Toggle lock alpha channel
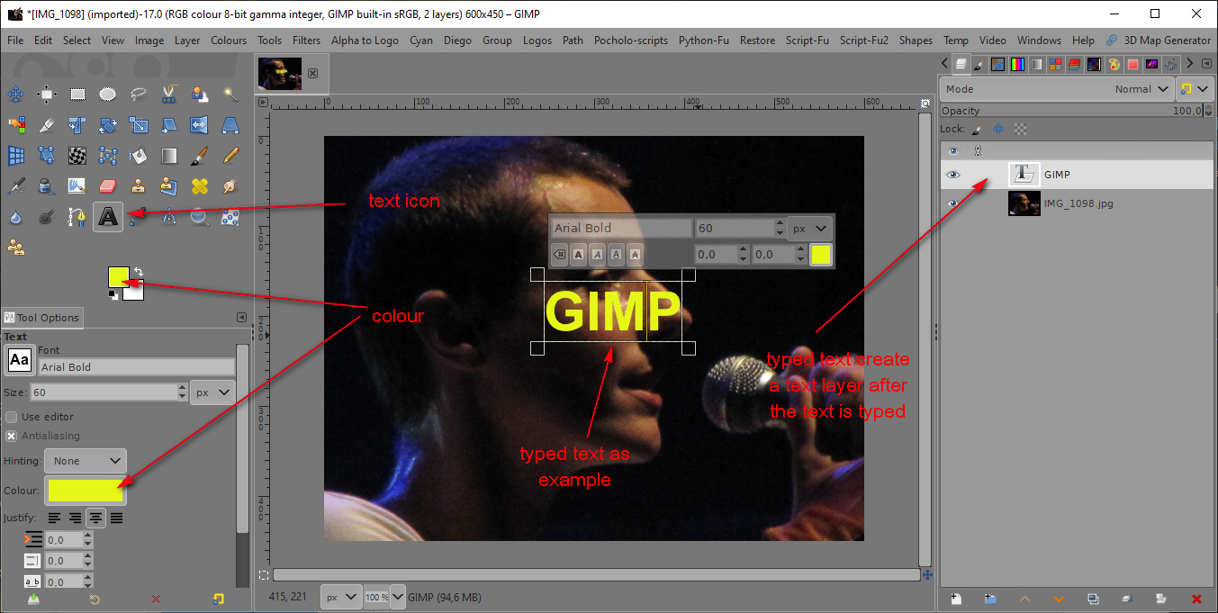 (x=1020, y=129)
